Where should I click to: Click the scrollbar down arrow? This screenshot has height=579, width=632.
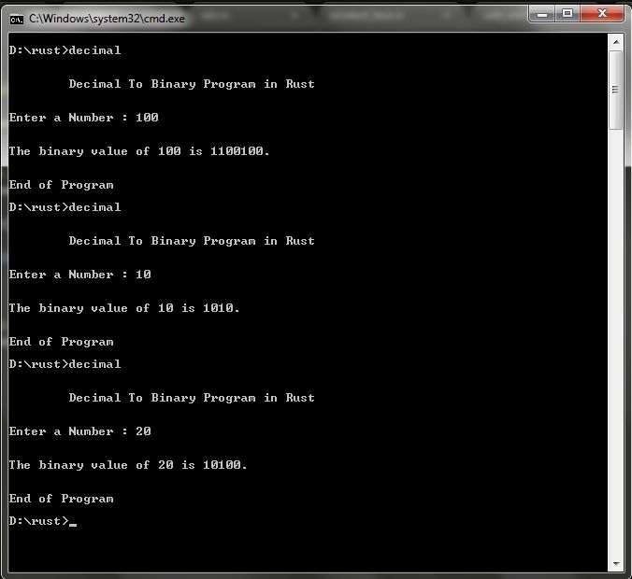click(615, 564)
